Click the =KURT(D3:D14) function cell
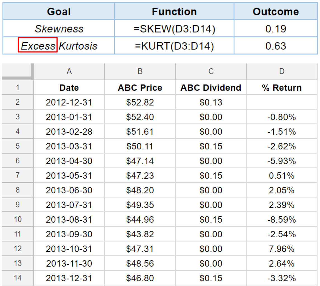Viewport: 320px width, 286px height. [174, 46]
